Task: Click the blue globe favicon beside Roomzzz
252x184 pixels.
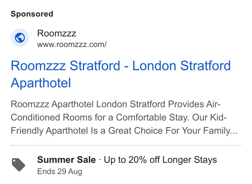Action: click(20, 38)
